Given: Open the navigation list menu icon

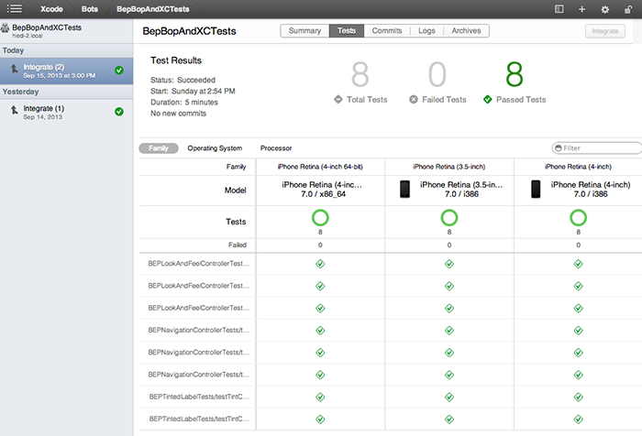Looking at the screenshot, I should point(15,8).
